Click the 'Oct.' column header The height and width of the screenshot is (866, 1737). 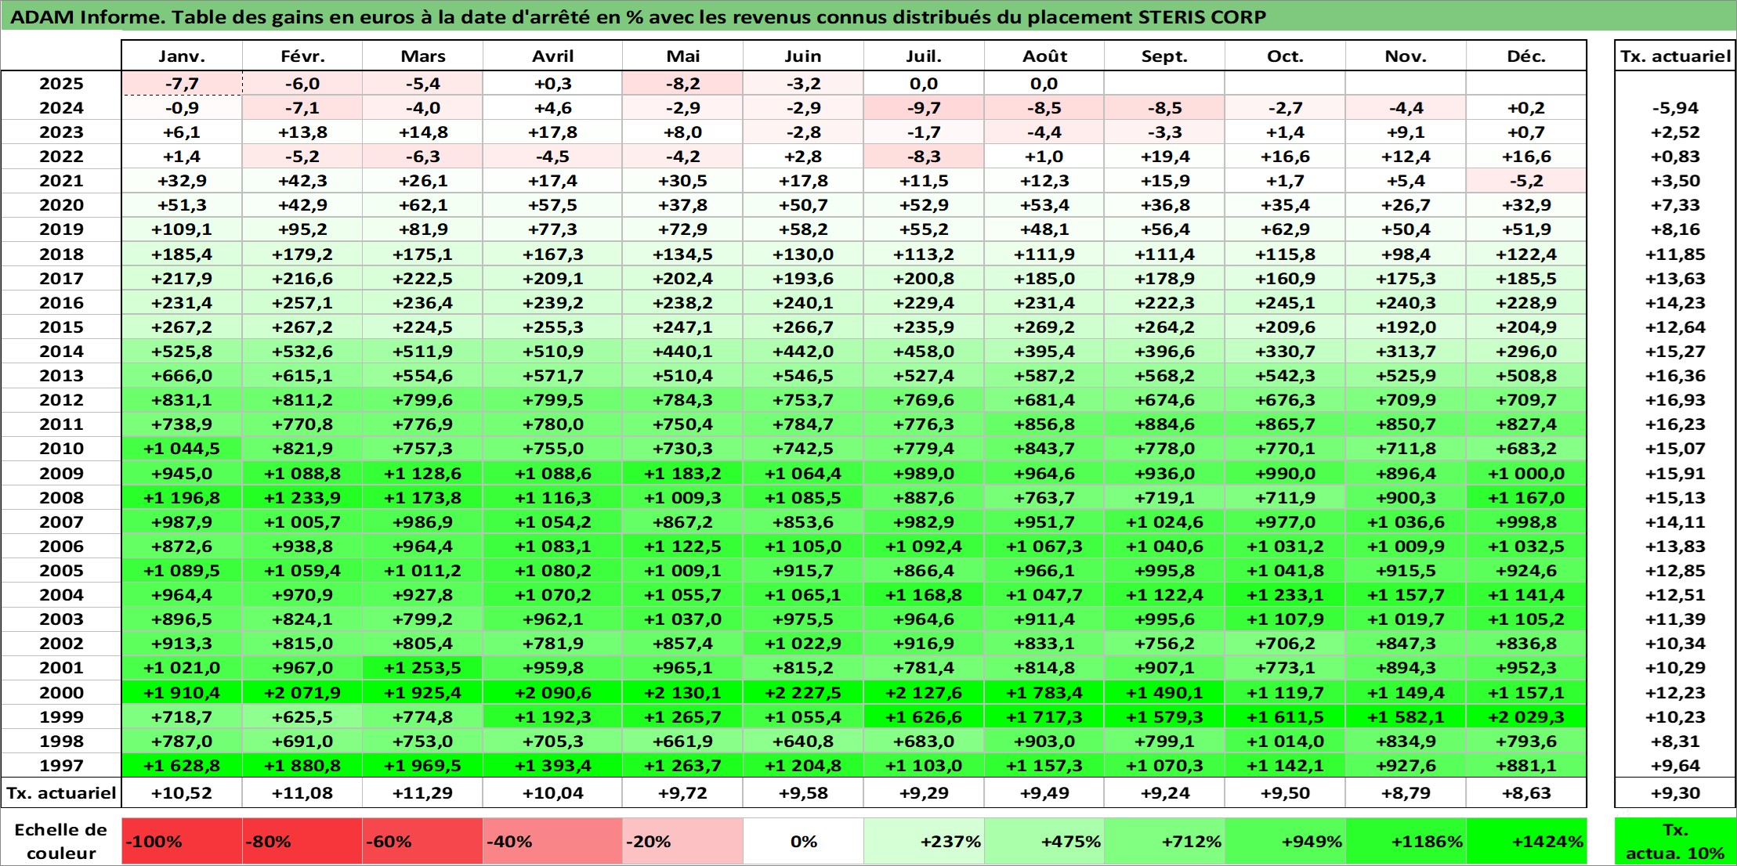tap(1285, 56)
